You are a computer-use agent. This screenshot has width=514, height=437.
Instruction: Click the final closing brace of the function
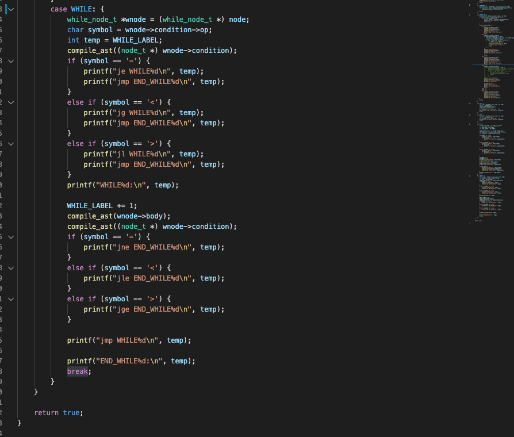pos(19,423)
